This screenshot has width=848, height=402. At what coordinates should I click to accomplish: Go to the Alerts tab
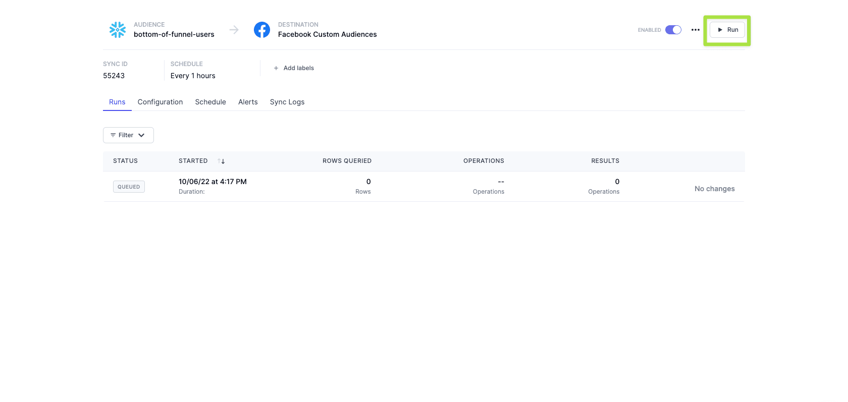[x=248, y=102]
